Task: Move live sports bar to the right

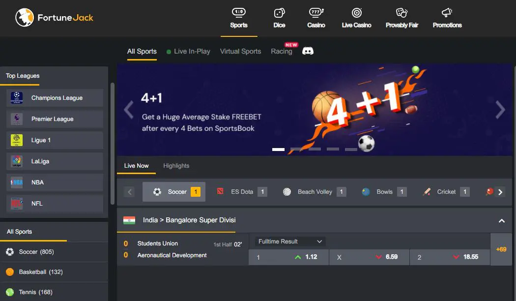Action: point(500,192)
